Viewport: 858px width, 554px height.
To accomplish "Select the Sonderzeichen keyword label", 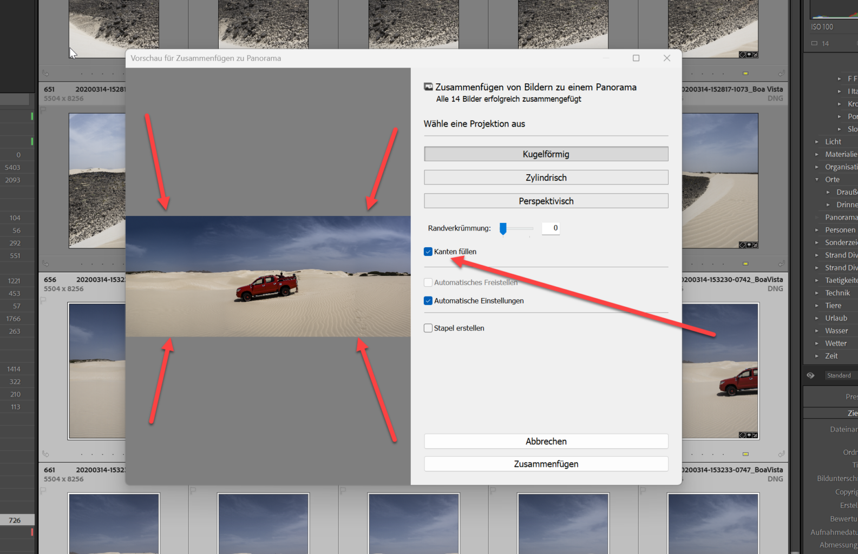I will point(841,242).
